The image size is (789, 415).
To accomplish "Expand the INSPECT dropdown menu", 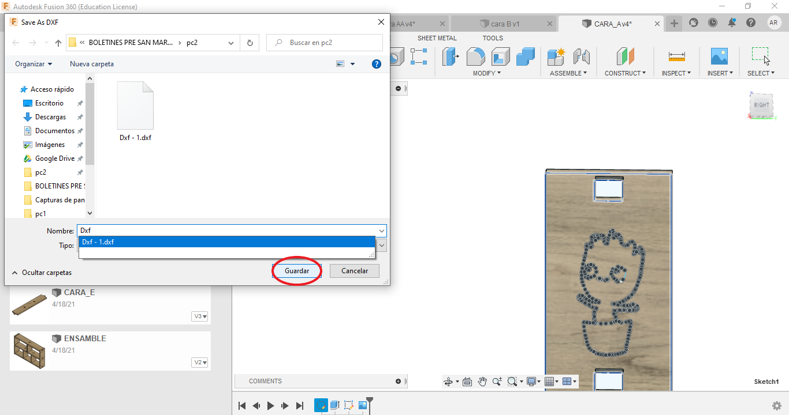I will click(x=676, y=73).
